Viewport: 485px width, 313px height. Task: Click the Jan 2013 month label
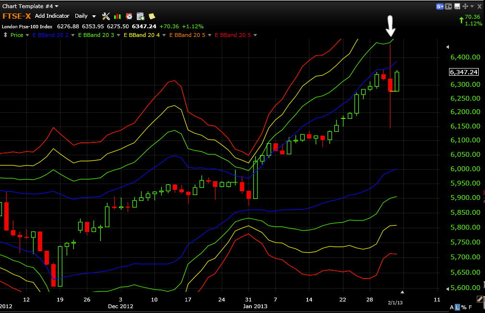(x=255, y=306)
